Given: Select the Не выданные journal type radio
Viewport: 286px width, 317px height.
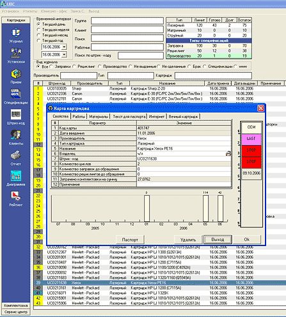Looking at the screenshot, I should (x=131, y=66).
